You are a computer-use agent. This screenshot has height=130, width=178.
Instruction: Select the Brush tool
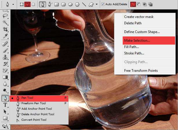[5, 51]
